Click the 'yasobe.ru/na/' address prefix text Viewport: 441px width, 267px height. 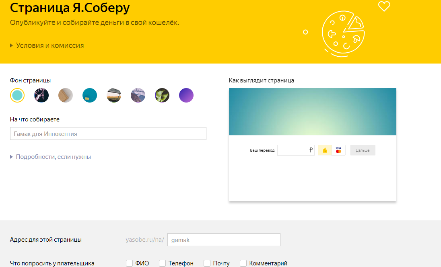tap(145, 240)
